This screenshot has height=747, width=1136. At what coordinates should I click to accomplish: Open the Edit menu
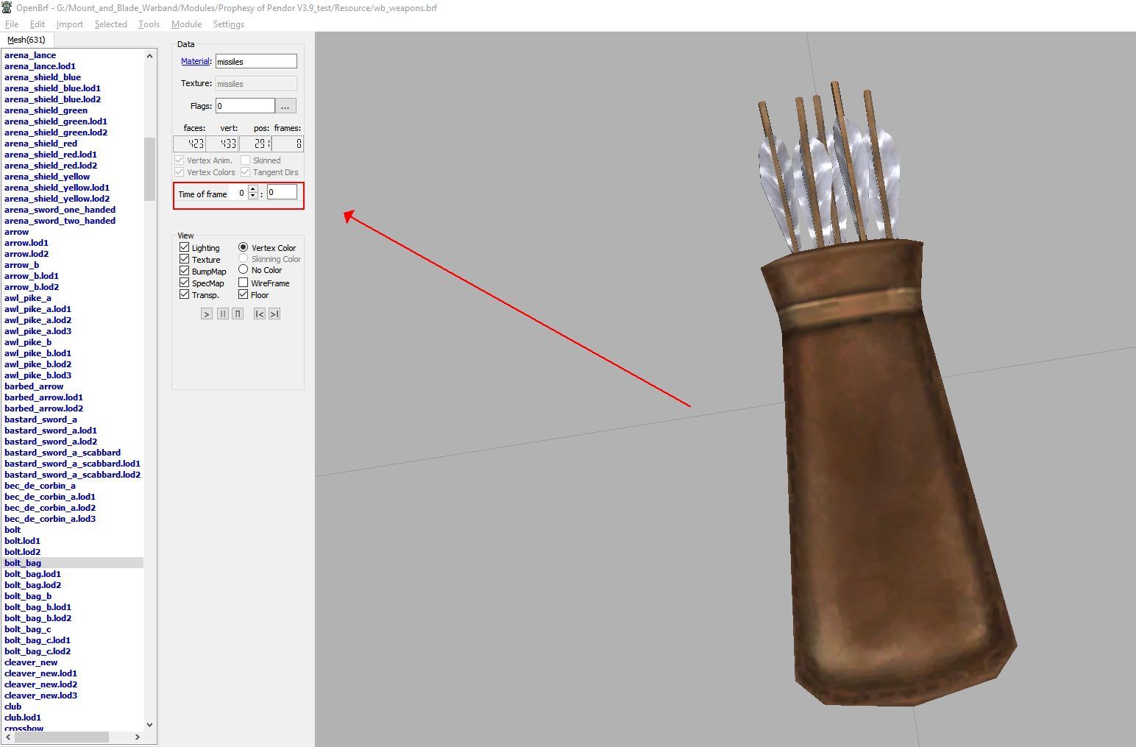pyautogui.click(x=38, y=24)
